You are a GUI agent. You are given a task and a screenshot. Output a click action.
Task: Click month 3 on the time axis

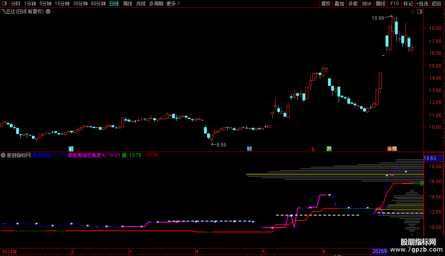[x=130, y=251]
